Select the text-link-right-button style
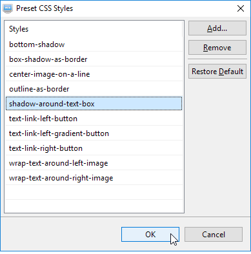251x254 pixels. pos(94,148)
